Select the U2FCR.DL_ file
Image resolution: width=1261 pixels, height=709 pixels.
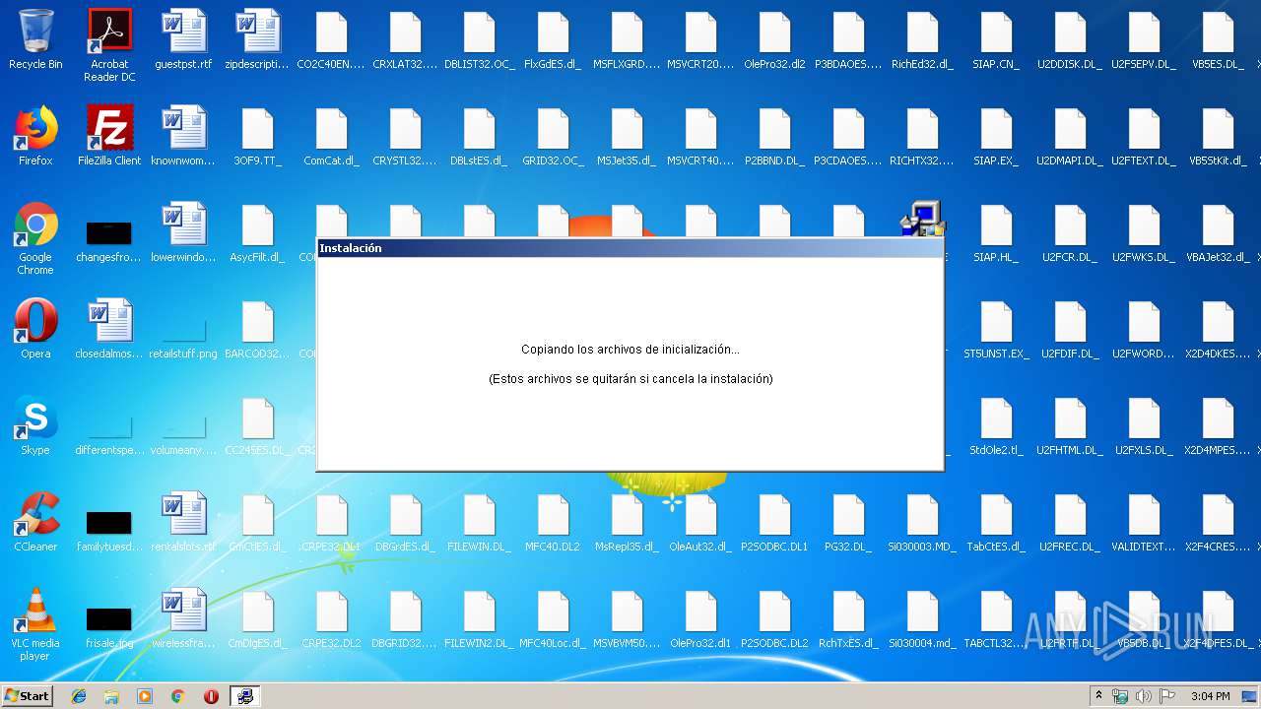point(1070,232)
